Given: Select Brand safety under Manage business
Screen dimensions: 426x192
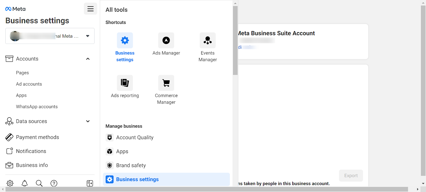Looking at the screenshot, I should 131,165.
